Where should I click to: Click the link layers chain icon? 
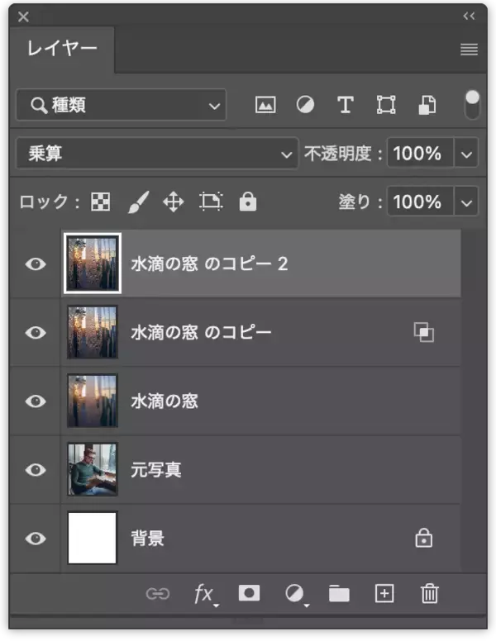158,594
